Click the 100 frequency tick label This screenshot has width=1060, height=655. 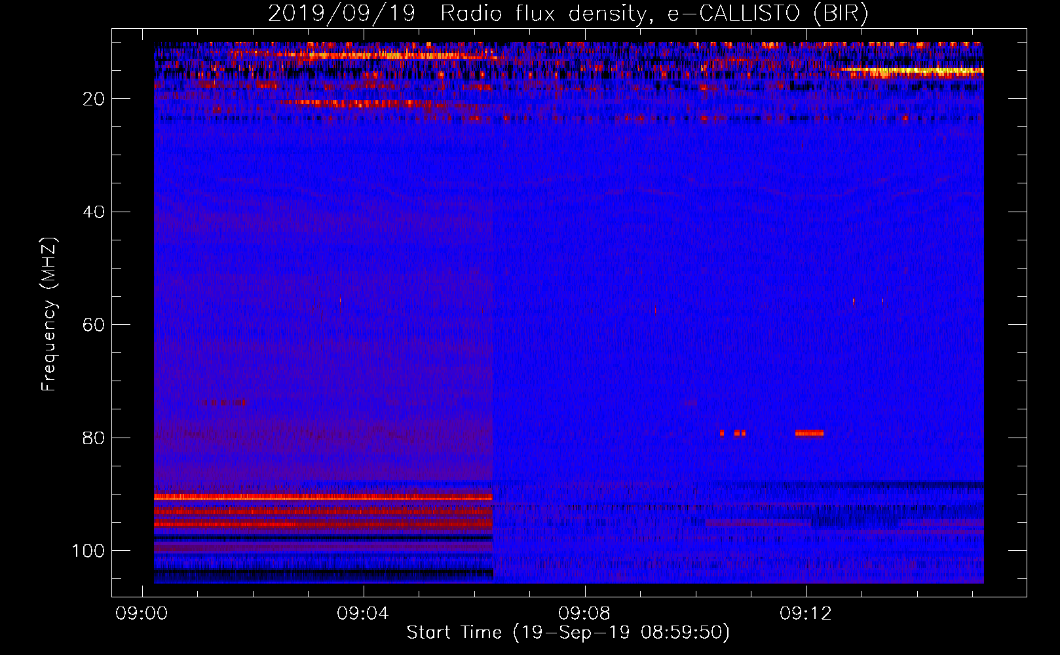88,551
